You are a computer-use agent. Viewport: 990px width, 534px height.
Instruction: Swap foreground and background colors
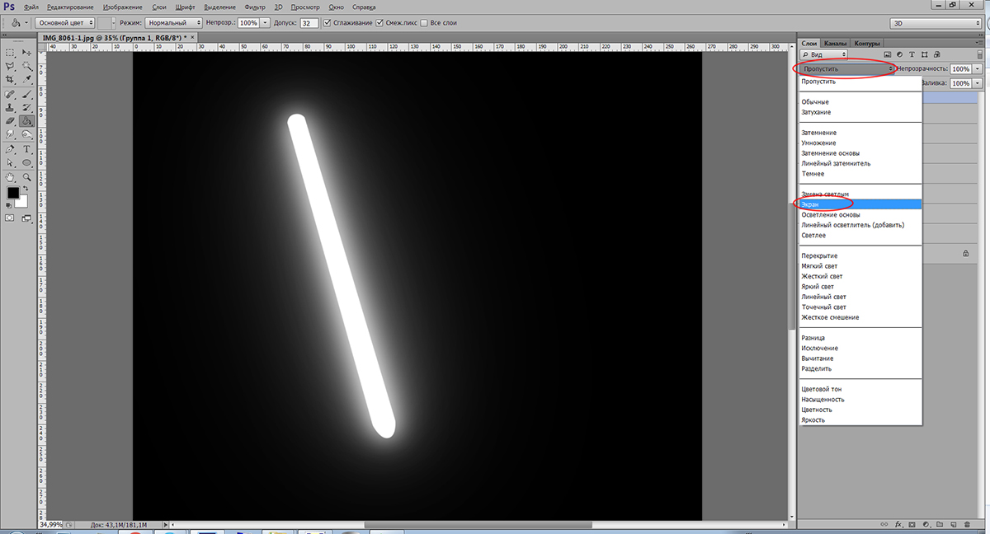[x=26, y=189]
